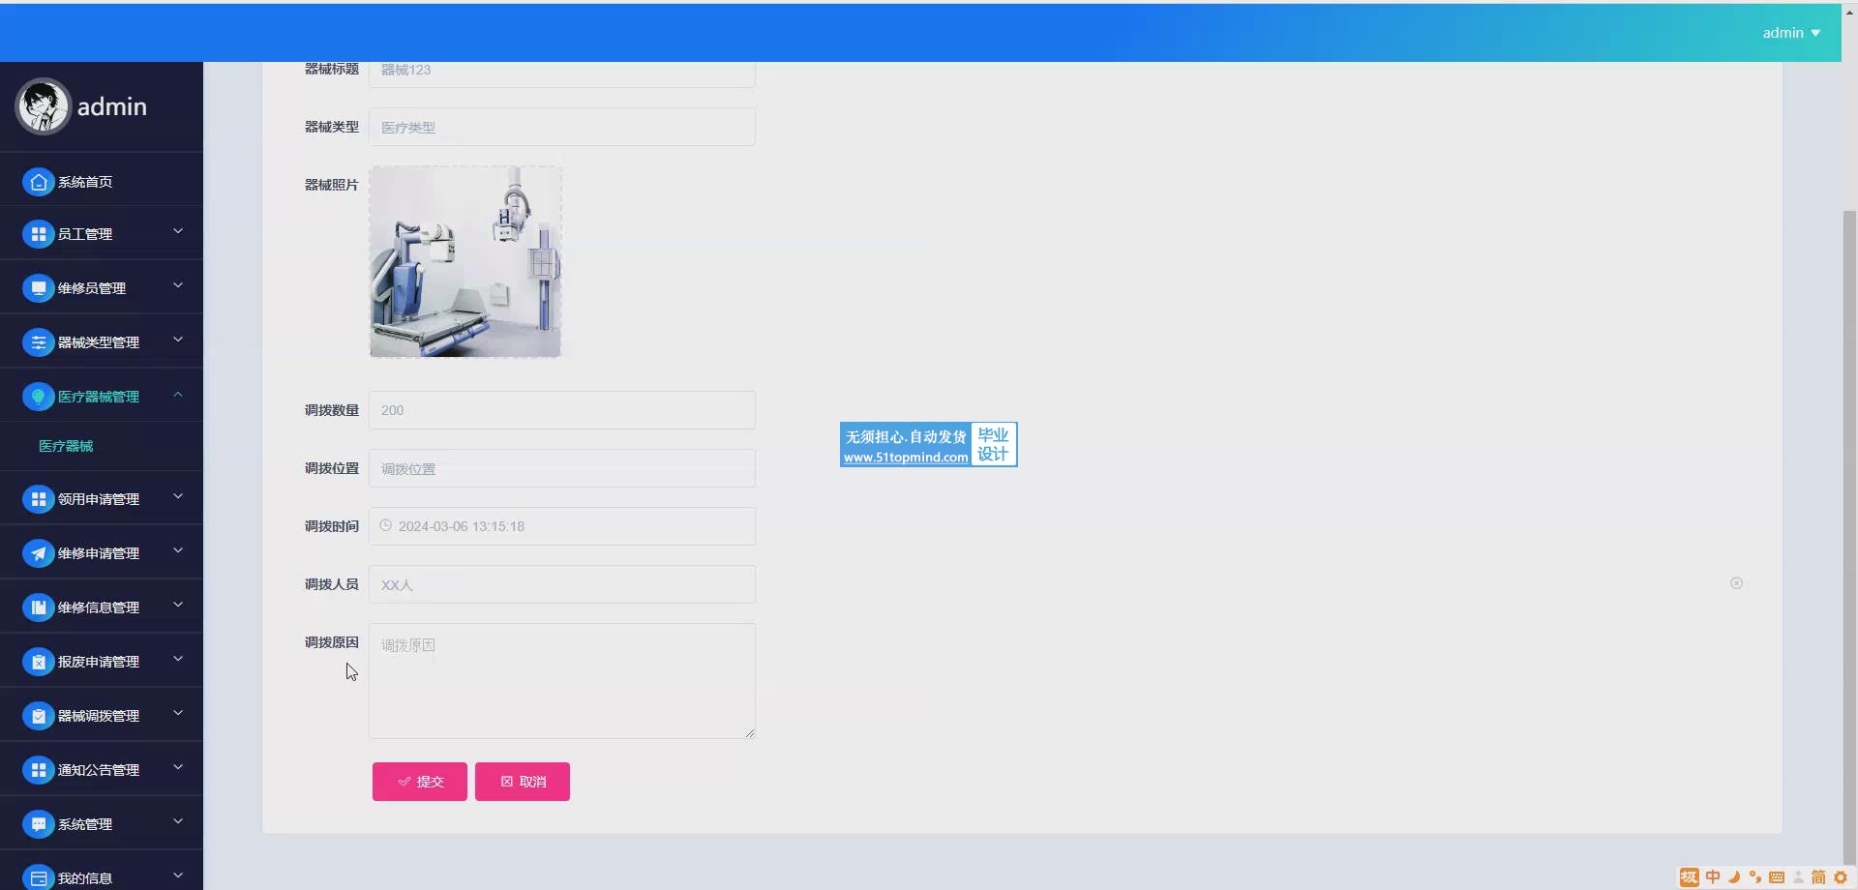
Task: Click the 器械类型管理 sliders icon
Action: point(38,342)
